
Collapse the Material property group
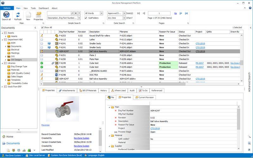click(109, 136)
